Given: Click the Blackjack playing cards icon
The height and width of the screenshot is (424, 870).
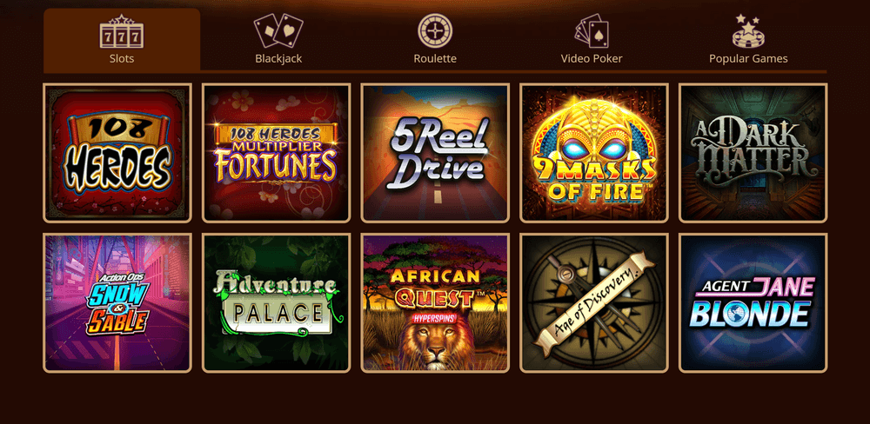Looking at the screenshot, I should coord(278,30).
